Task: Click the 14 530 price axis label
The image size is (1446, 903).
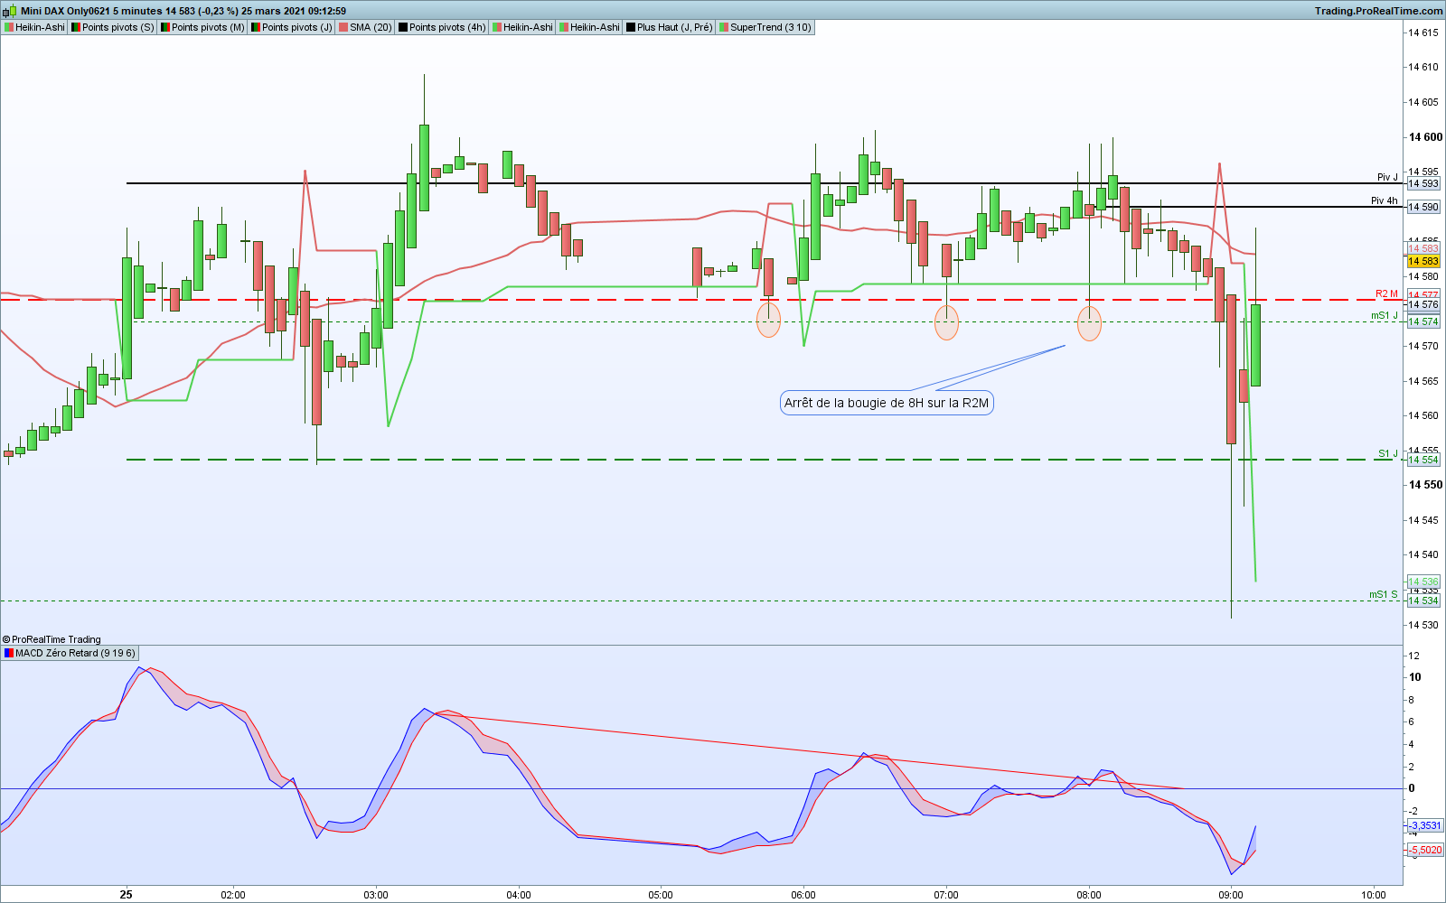Action: click(x=1423, y=625)
